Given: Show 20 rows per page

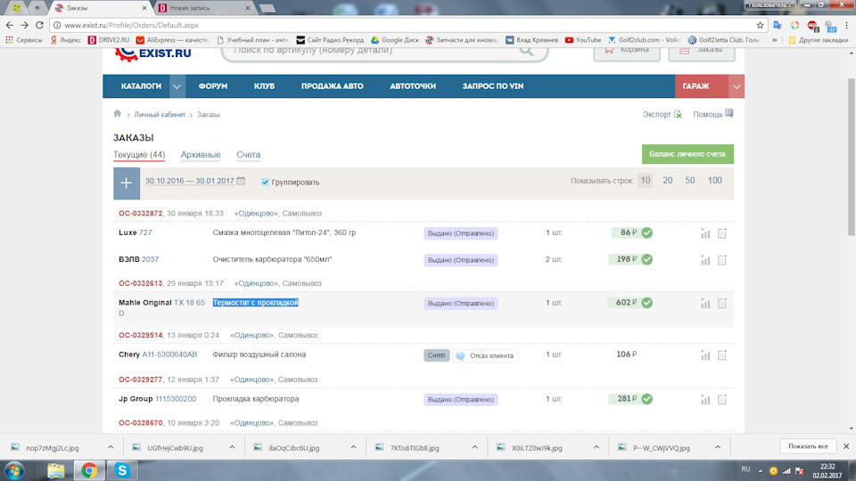Looking at the screenshot, I should (667, 181).
